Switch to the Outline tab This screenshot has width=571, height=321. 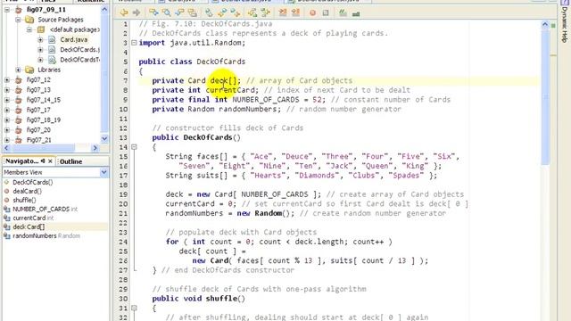pos(70,161)
